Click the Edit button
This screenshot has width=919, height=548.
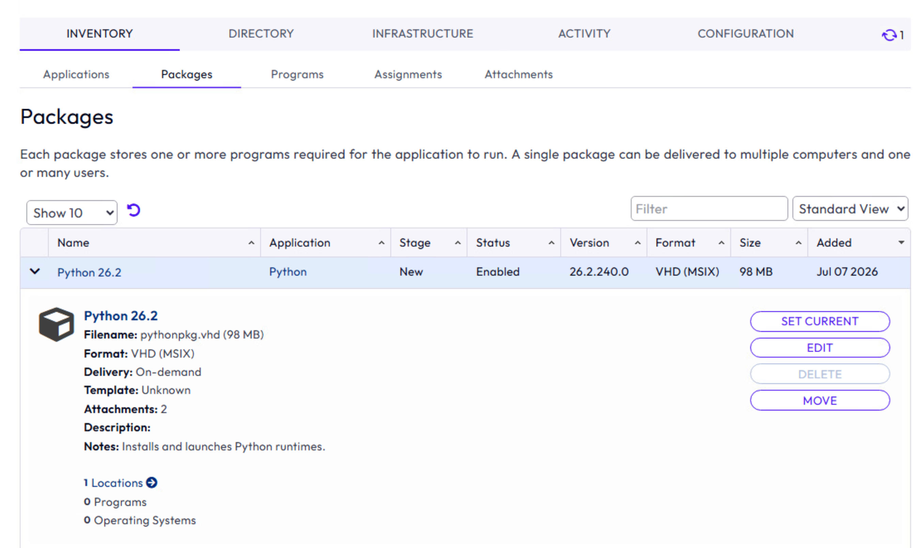click(x=820, y=348)
